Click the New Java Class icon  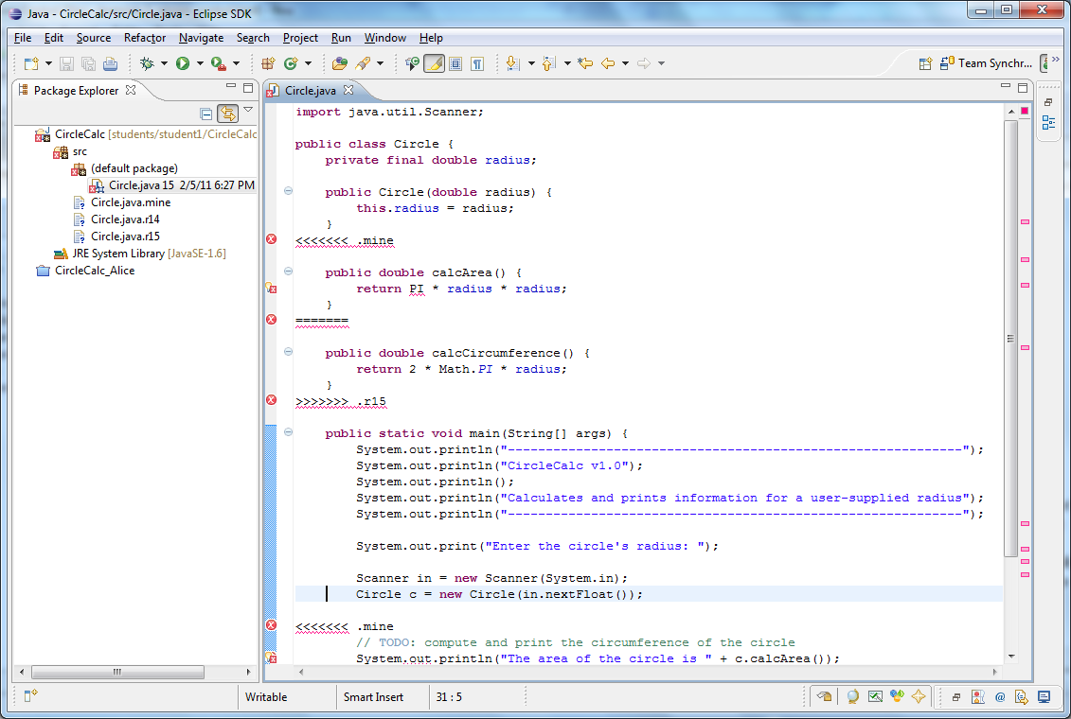[x=291, y=63]
